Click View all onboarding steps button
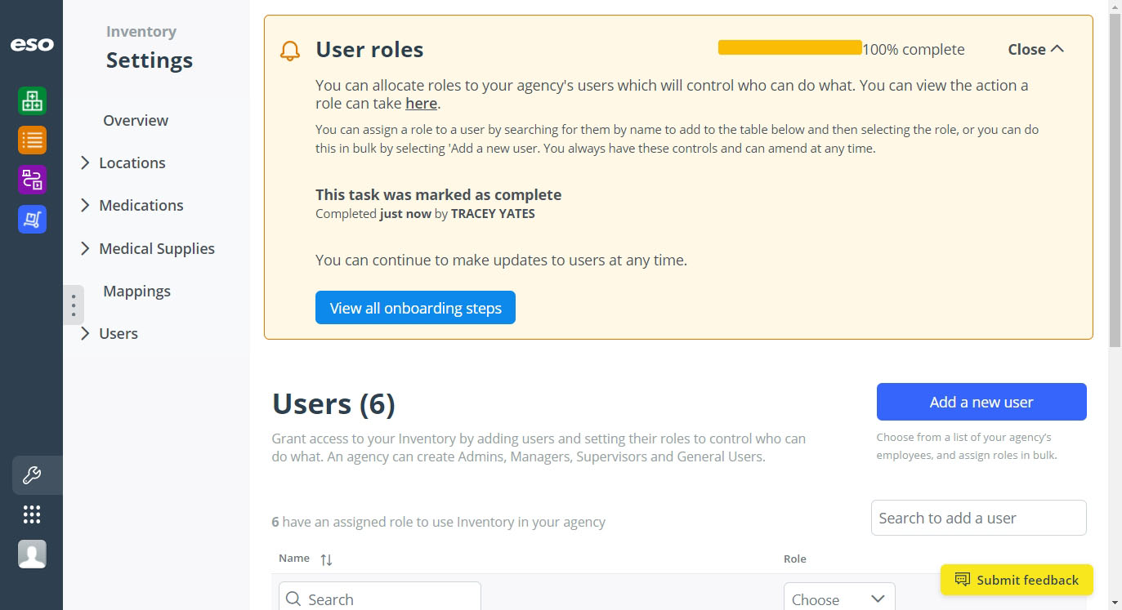 [415, 308]
